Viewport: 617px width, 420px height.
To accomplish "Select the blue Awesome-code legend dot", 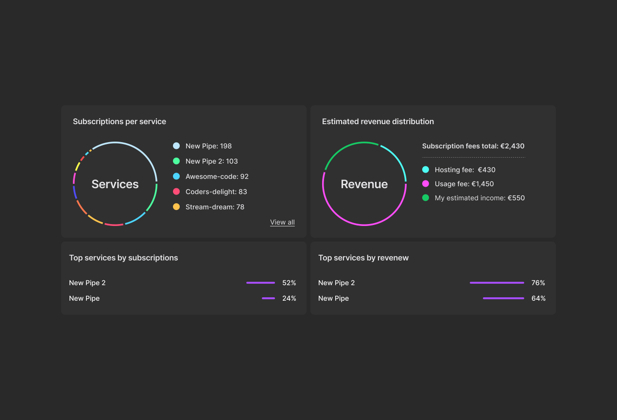I will click(x=176, y=176).
